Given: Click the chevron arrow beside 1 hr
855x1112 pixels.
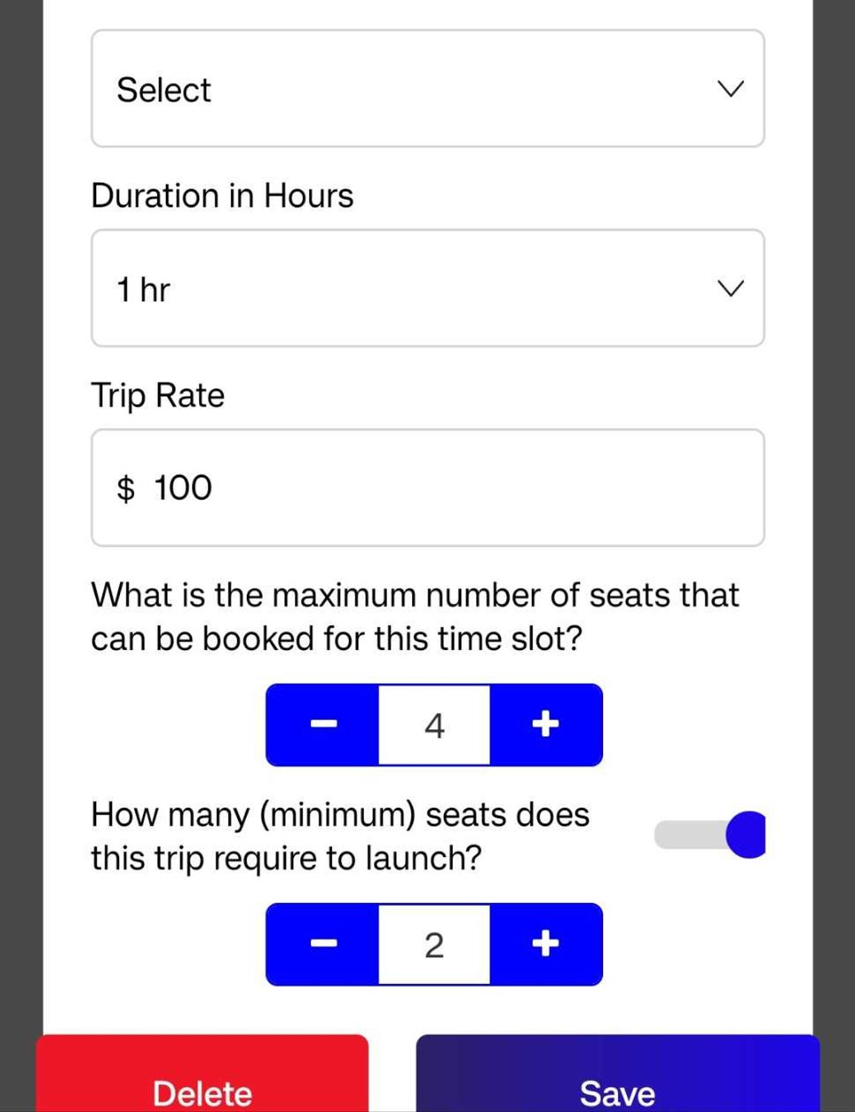Looking at the screenshot, I should (731, 288).
